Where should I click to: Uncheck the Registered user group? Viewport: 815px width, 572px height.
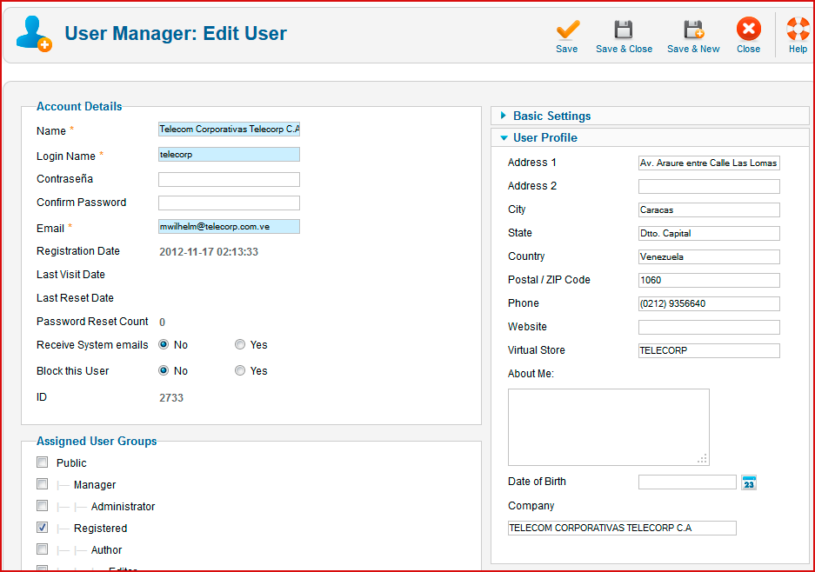pos(43,528)
